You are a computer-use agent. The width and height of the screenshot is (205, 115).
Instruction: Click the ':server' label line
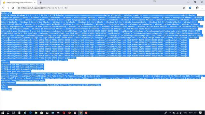coord(5,63)
